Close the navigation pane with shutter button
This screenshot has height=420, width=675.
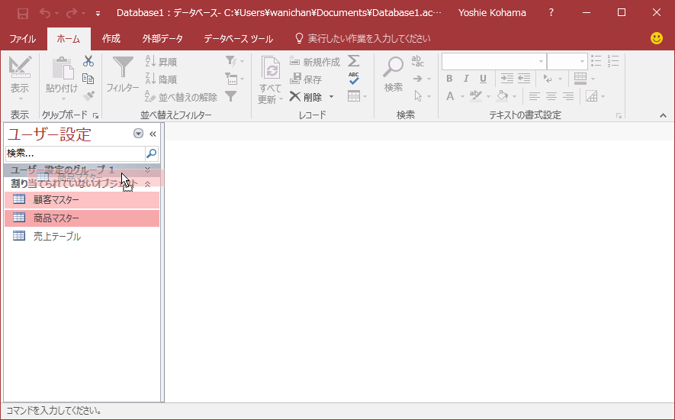(x=153, y=134)
